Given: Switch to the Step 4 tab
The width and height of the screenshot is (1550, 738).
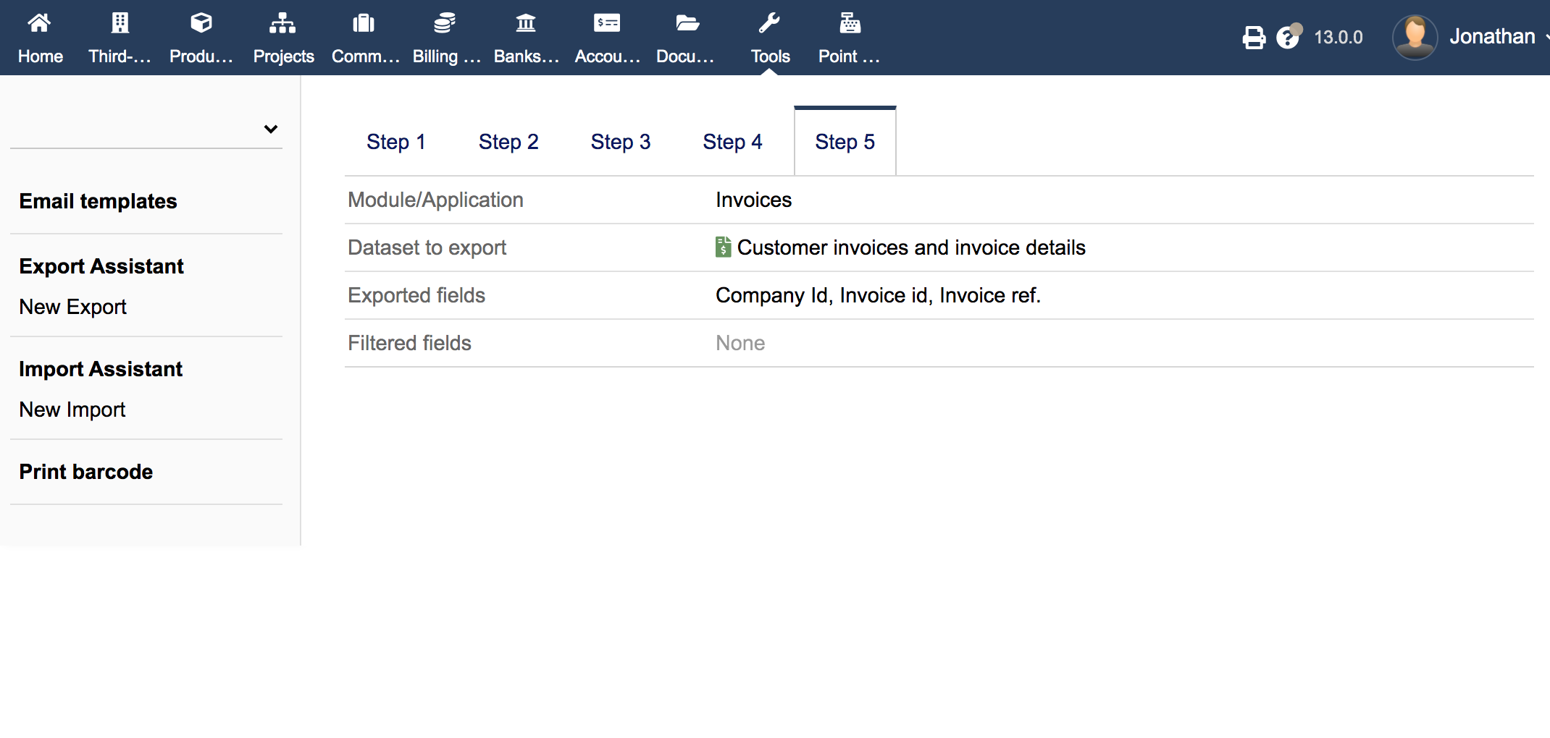Looking at the screenshot, I should [733, 142].
